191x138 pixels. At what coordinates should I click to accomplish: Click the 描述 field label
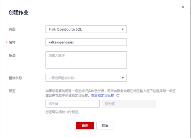pos(12,55)
